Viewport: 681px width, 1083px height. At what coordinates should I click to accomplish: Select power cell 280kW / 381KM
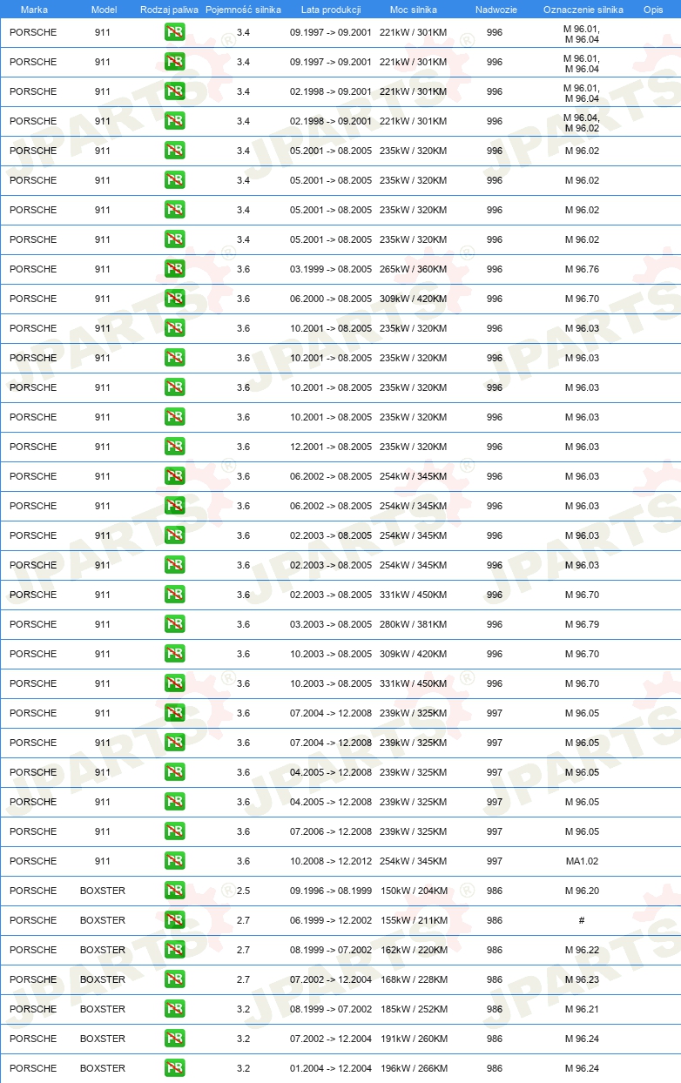coord(413,624)
